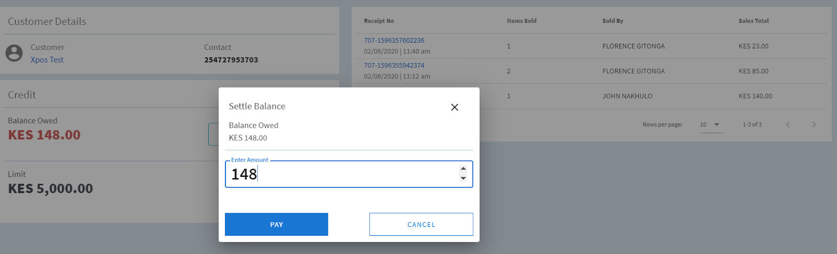Click the Enter Amount input field

(340, 174)
